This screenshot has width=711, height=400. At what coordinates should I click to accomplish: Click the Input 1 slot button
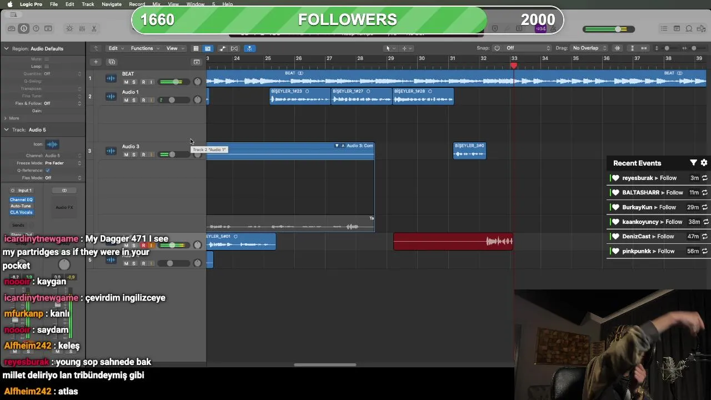tap(24, 191)
